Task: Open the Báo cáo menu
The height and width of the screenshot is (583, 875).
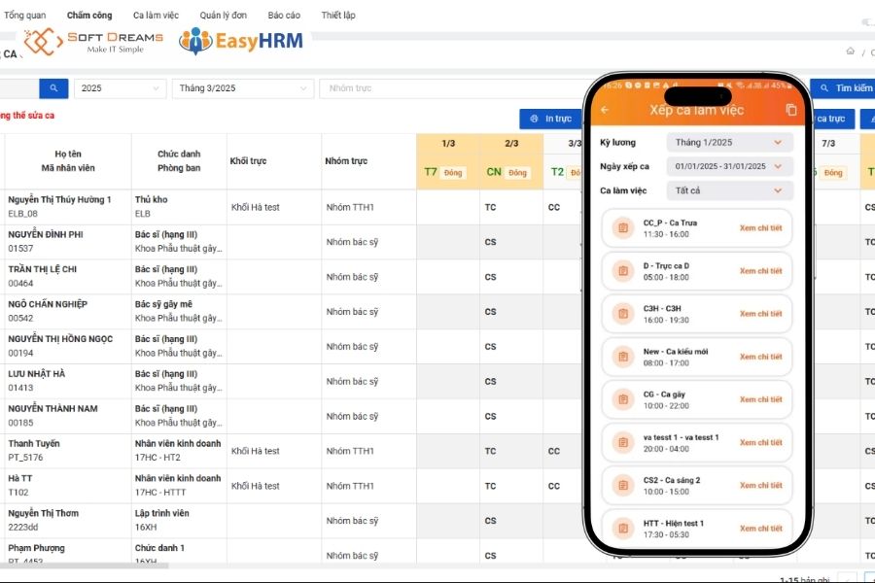Action: 284,16
